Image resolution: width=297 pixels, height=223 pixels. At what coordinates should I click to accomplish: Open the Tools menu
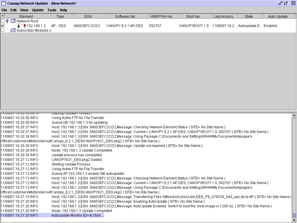click(x=52, y=10)
